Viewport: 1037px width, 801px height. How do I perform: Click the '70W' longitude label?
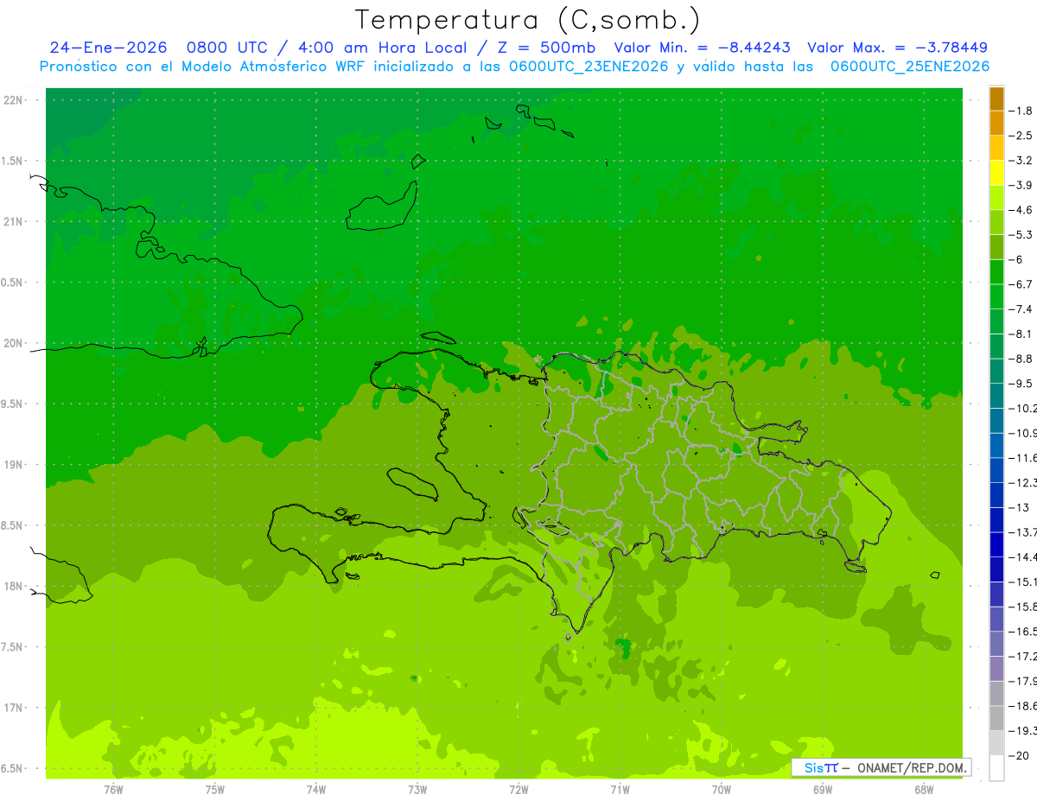(x=722, y=790)
